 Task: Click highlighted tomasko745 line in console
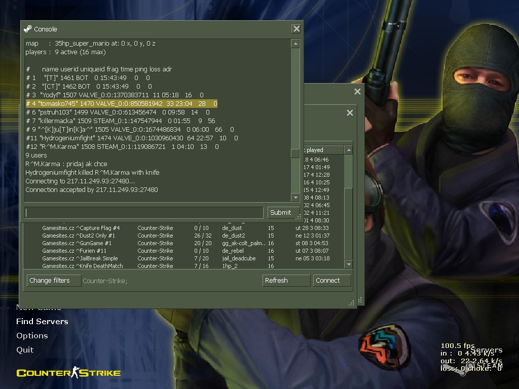point(122,103)
